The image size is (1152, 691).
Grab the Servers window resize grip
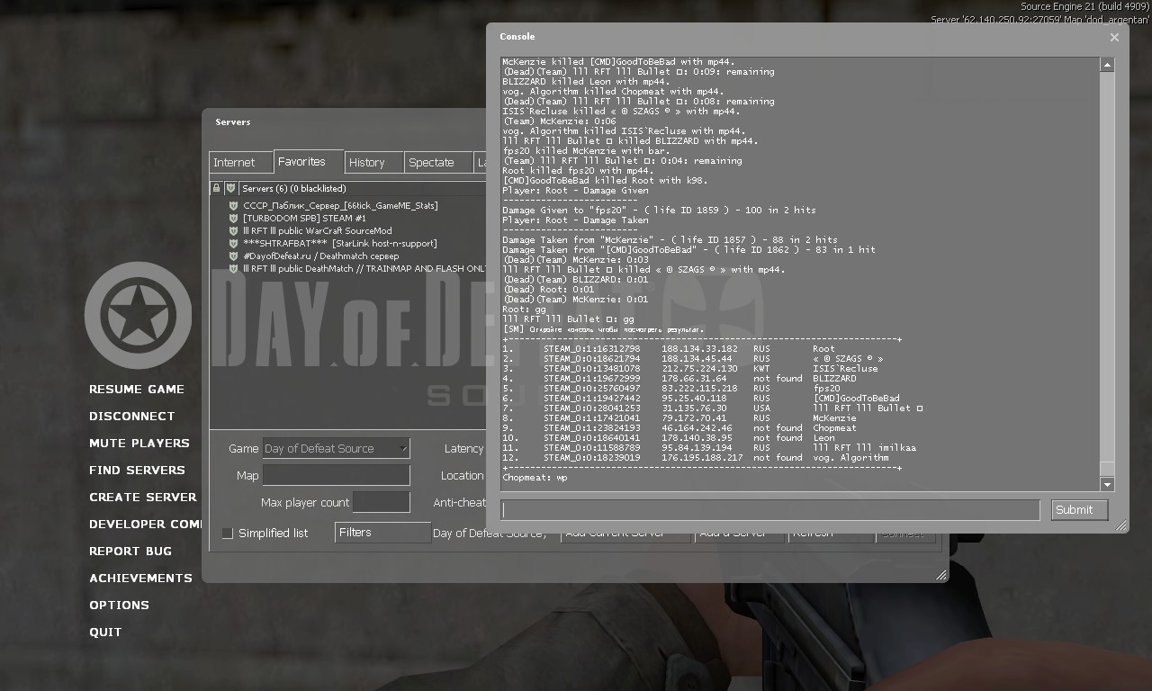tap(940, 575)
